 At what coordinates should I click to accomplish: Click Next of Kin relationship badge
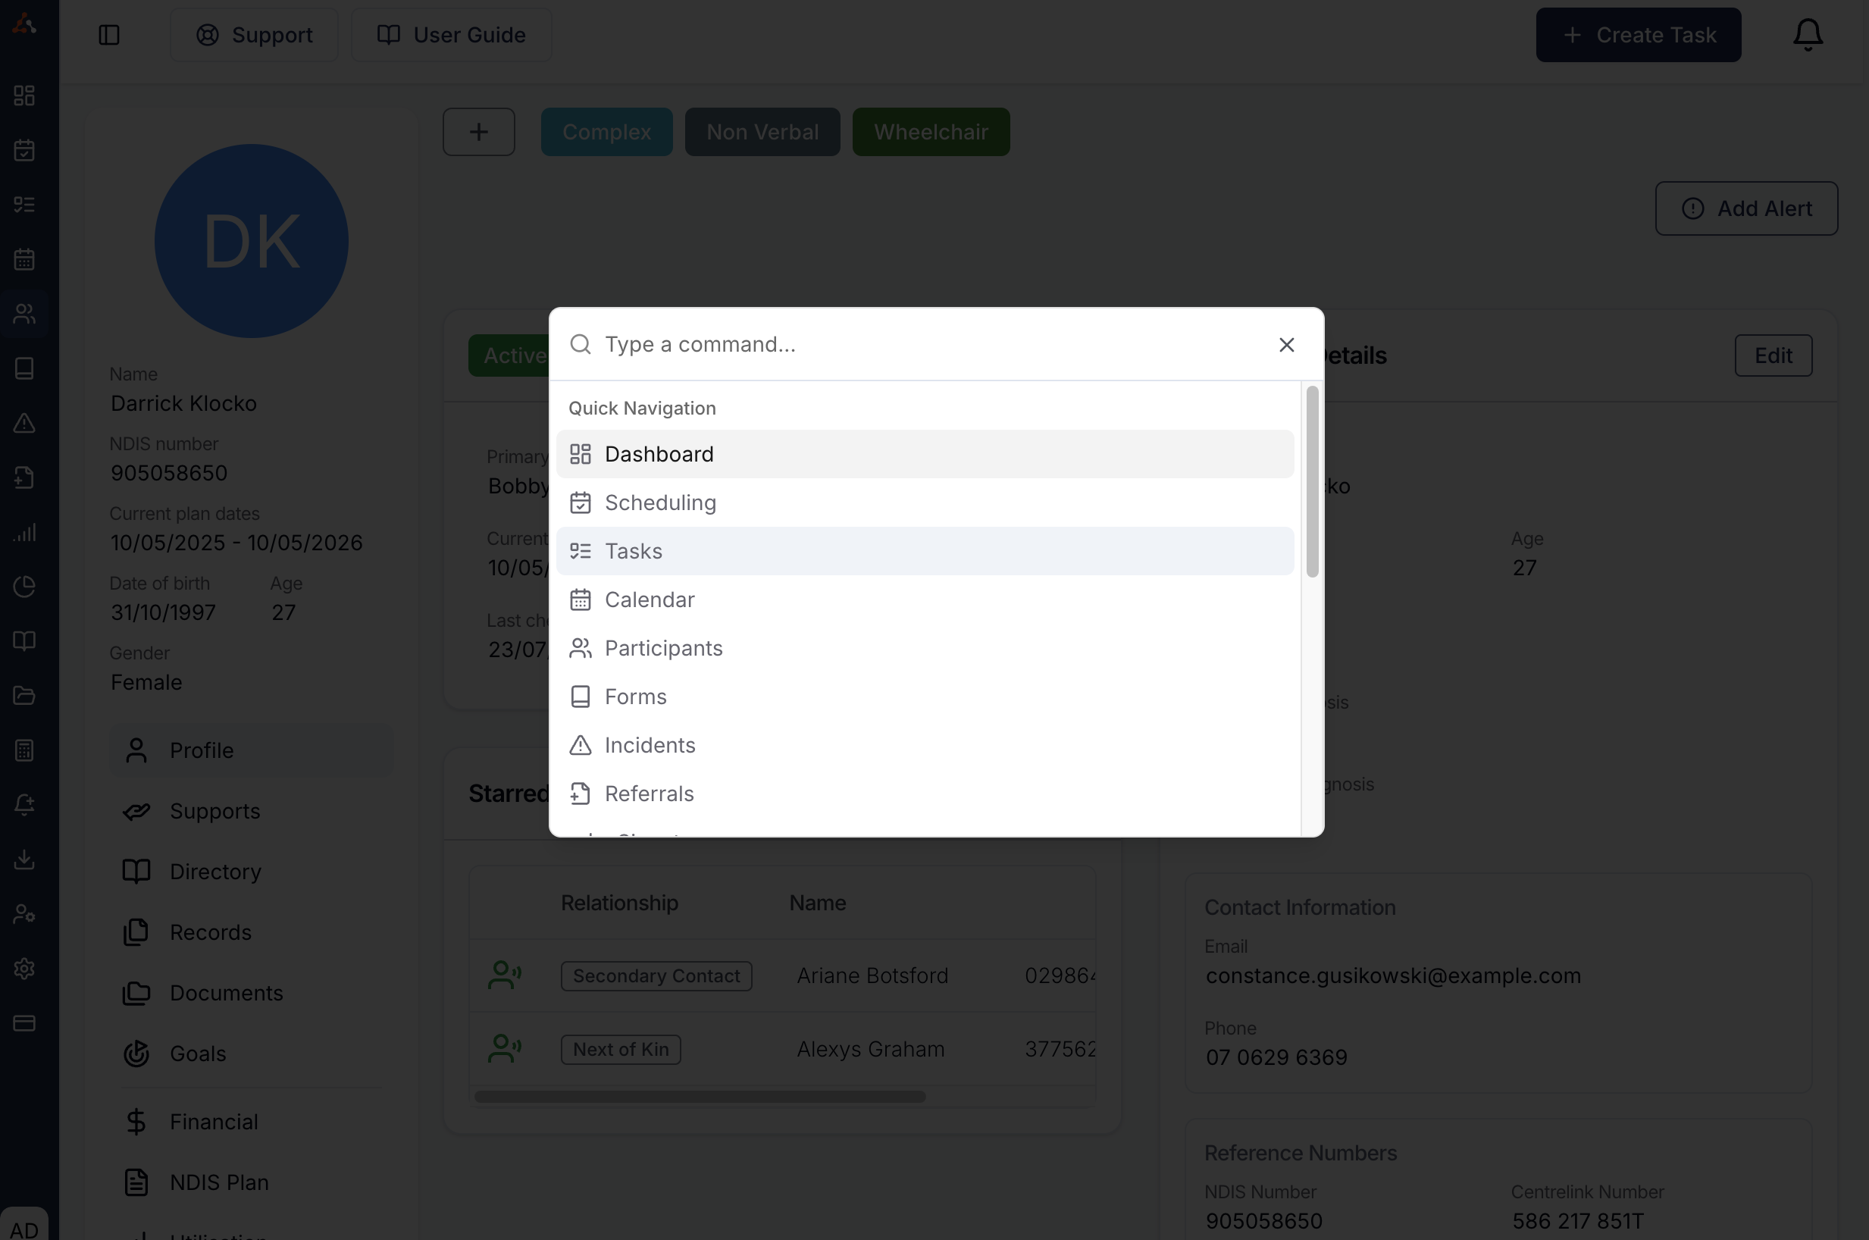click(621, 1050)
